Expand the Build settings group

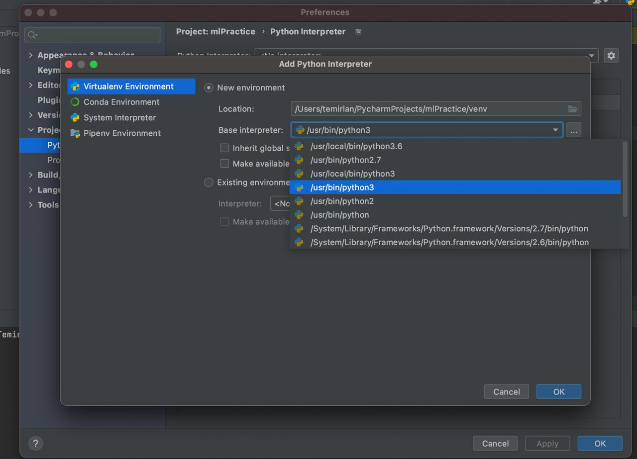coord(31,175)
